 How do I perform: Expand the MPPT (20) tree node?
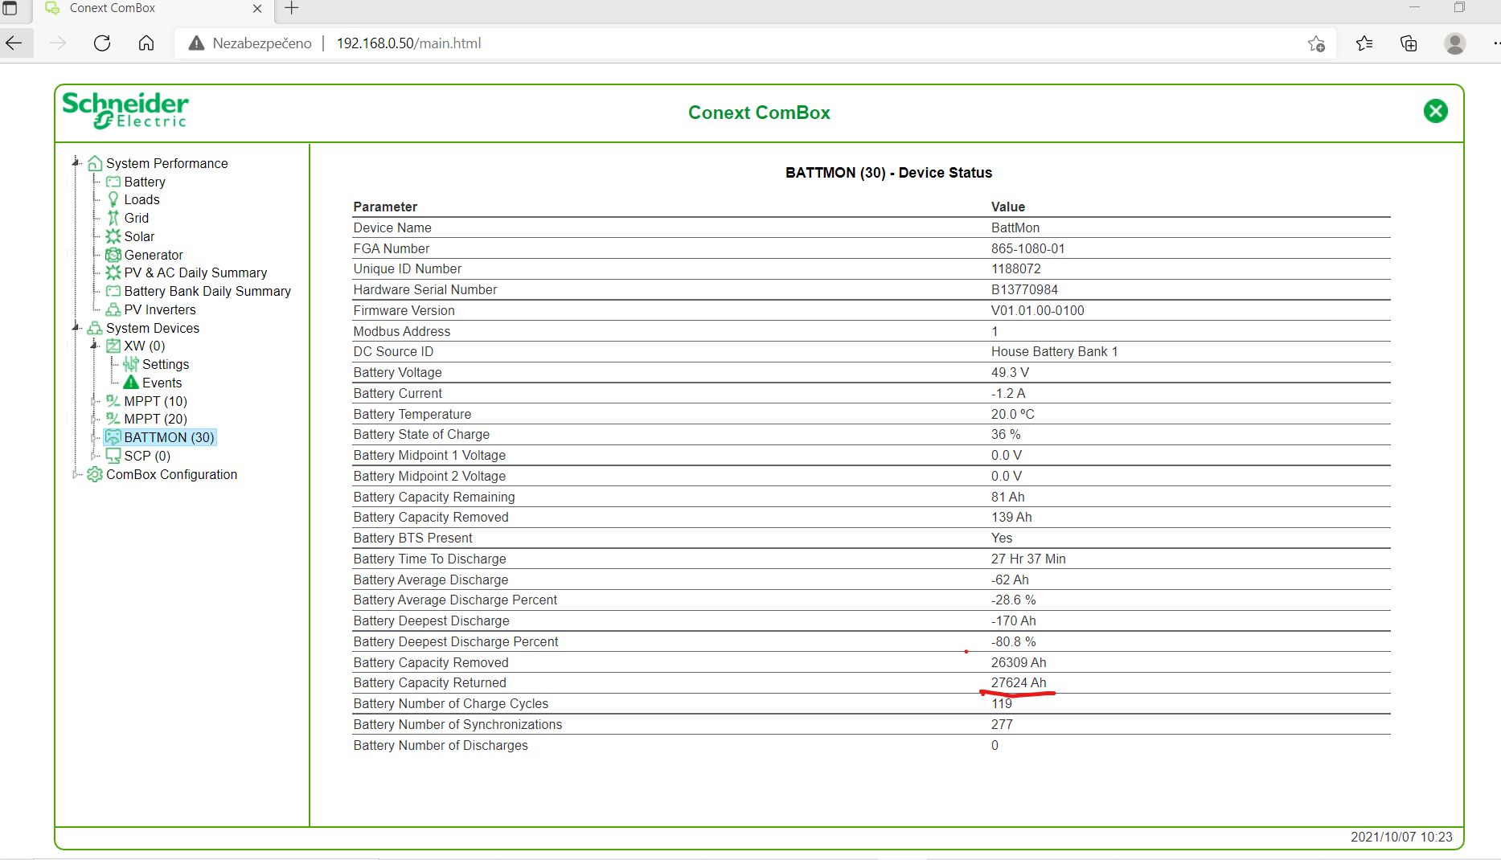coord(94,419)
